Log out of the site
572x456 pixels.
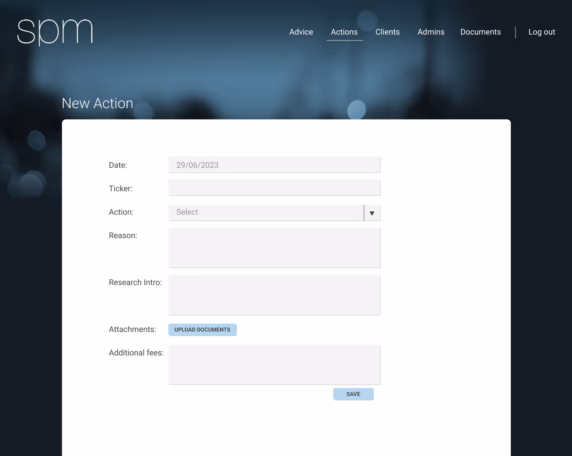[x=542, y=32]
